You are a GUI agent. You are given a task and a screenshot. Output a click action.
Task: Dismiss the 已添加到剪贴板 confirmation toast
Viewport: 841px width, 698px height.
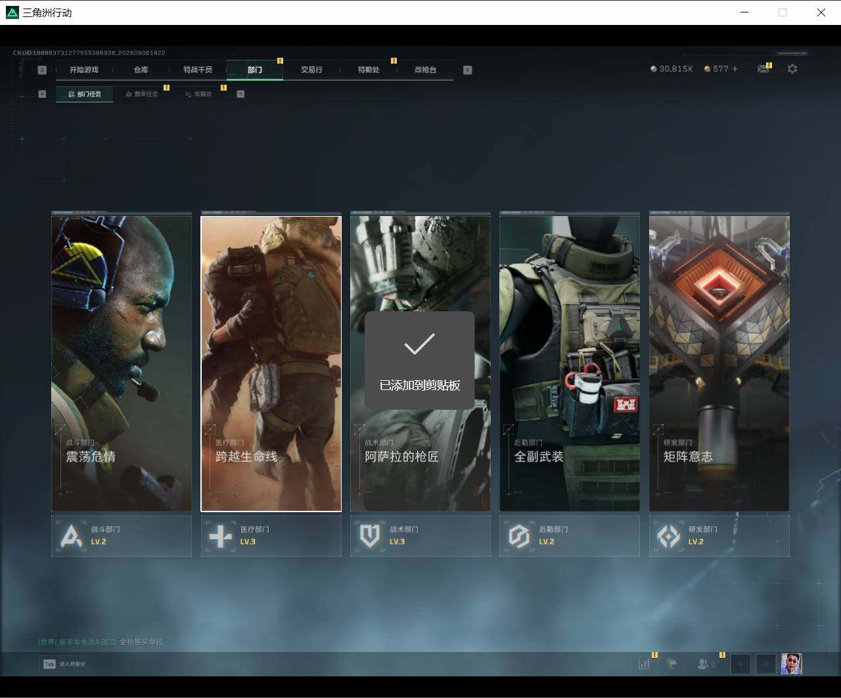pyautogui.click(x=419, y=360)
